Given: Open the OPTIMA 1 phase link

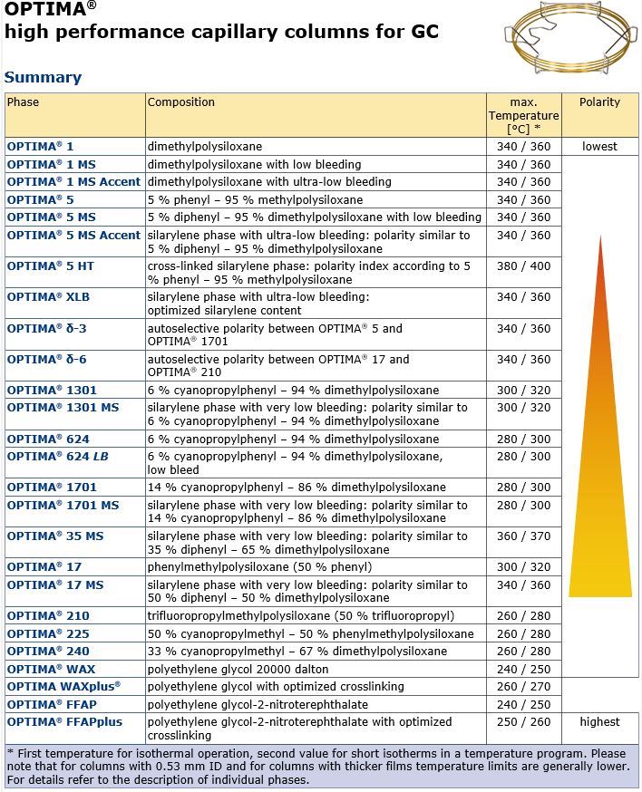Looking at the screenshot, I should click(41, 147).
